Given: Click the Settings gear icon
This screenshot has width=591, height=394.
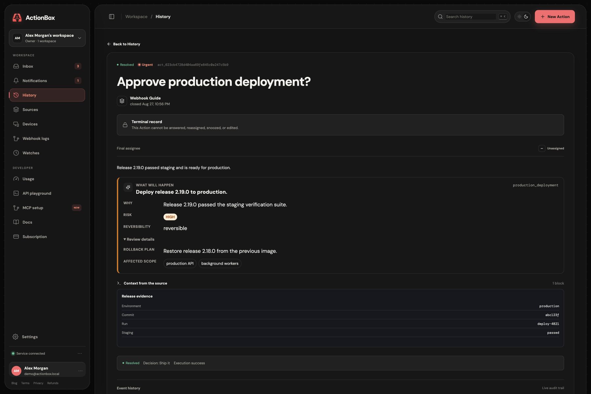Looking at the screenshot, I should [x=15, y=337].
